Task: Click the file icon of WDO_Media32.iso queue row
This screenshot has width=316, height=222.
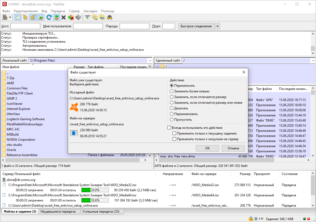Action: [x=4, y=185]
